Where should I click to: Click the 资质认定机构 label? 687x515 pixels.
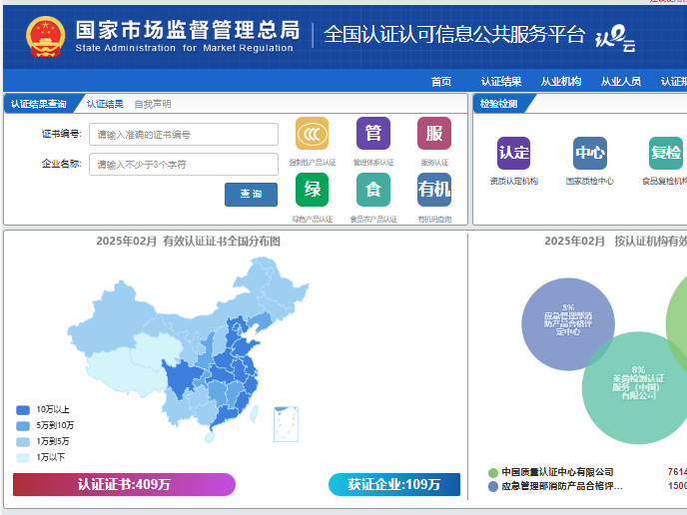513,182
